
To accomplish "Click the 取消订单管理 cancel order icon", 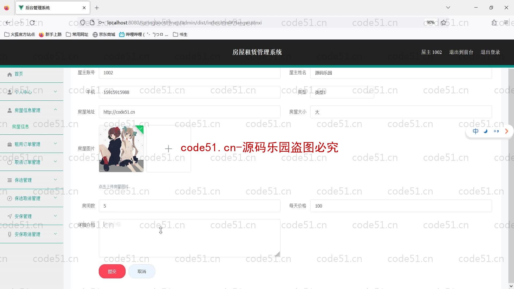I will coord(9,162).
